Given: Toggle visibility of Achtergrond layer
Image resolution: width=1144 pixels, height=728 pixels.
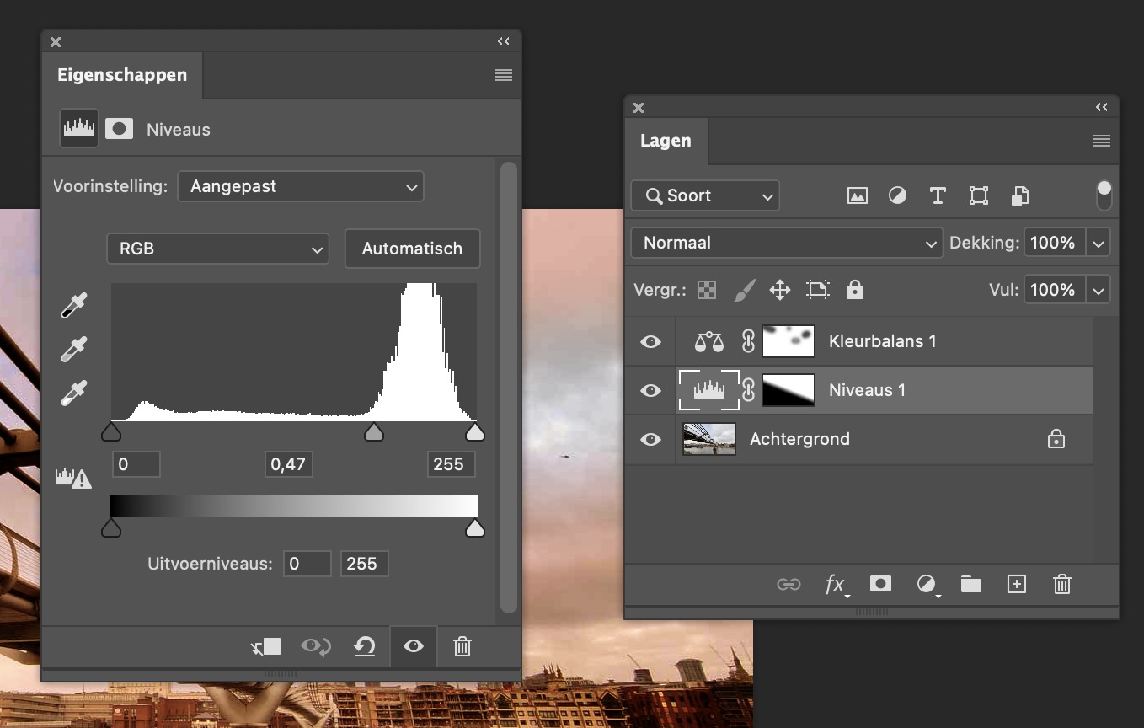Looking at the screenshot, I should click(650, 439).
